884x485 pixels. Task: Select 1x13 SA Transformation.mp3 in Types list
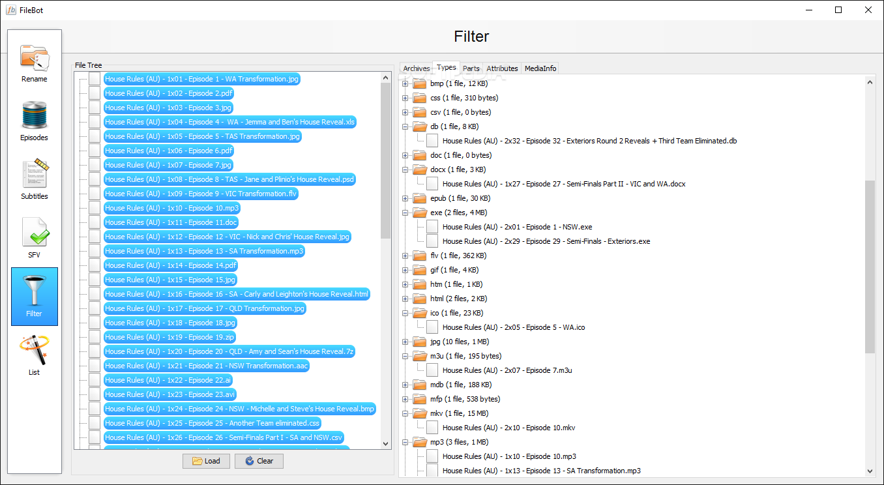pyautogui.click(x=541, y=471)
